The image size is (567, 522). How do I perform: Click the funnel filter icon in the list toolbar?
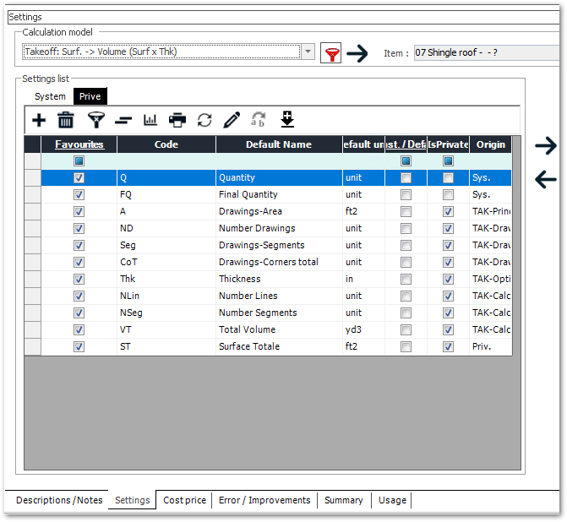click(95, 120)
